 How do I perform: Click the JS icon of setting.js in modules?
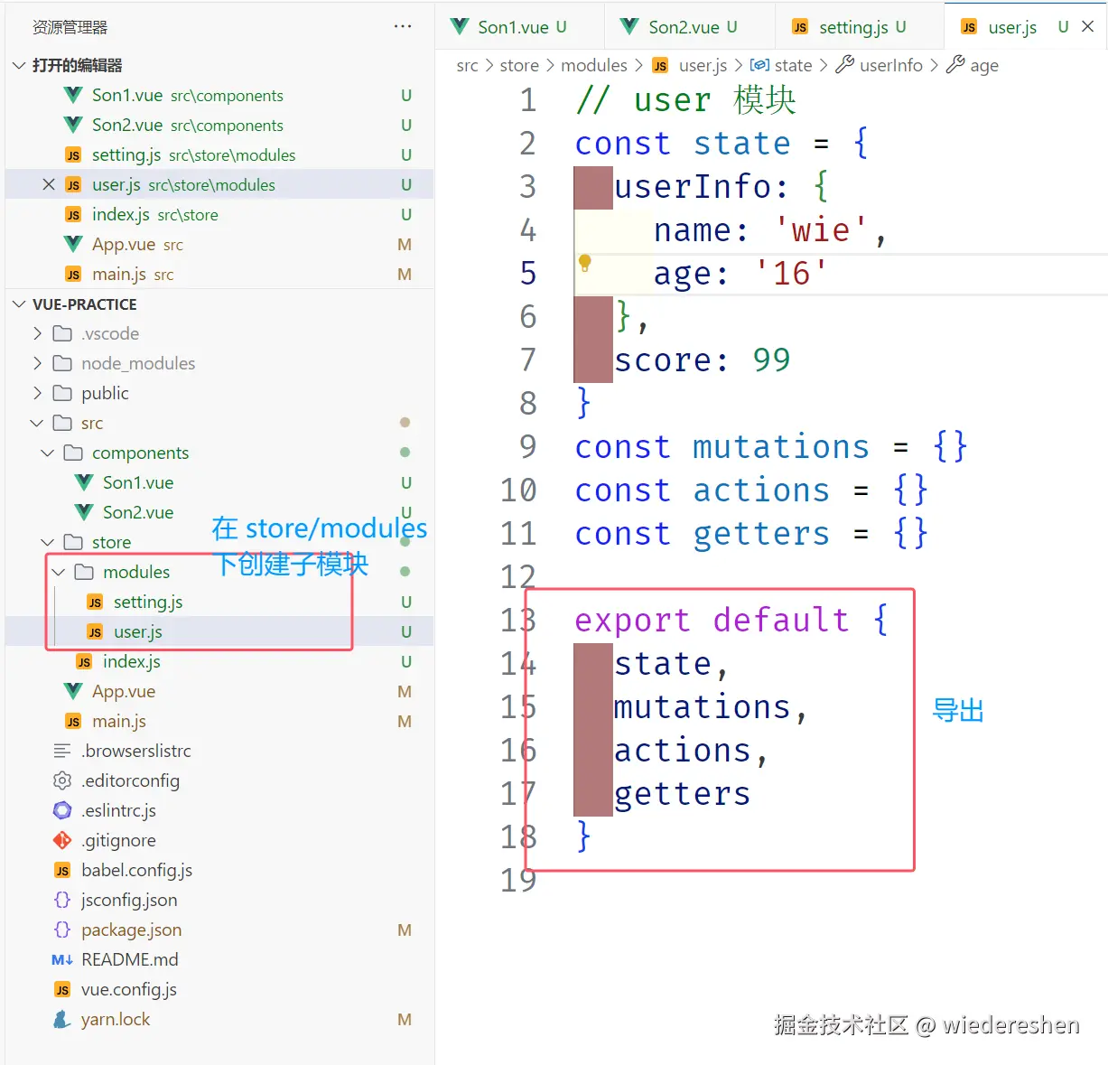tap(95, 603)
